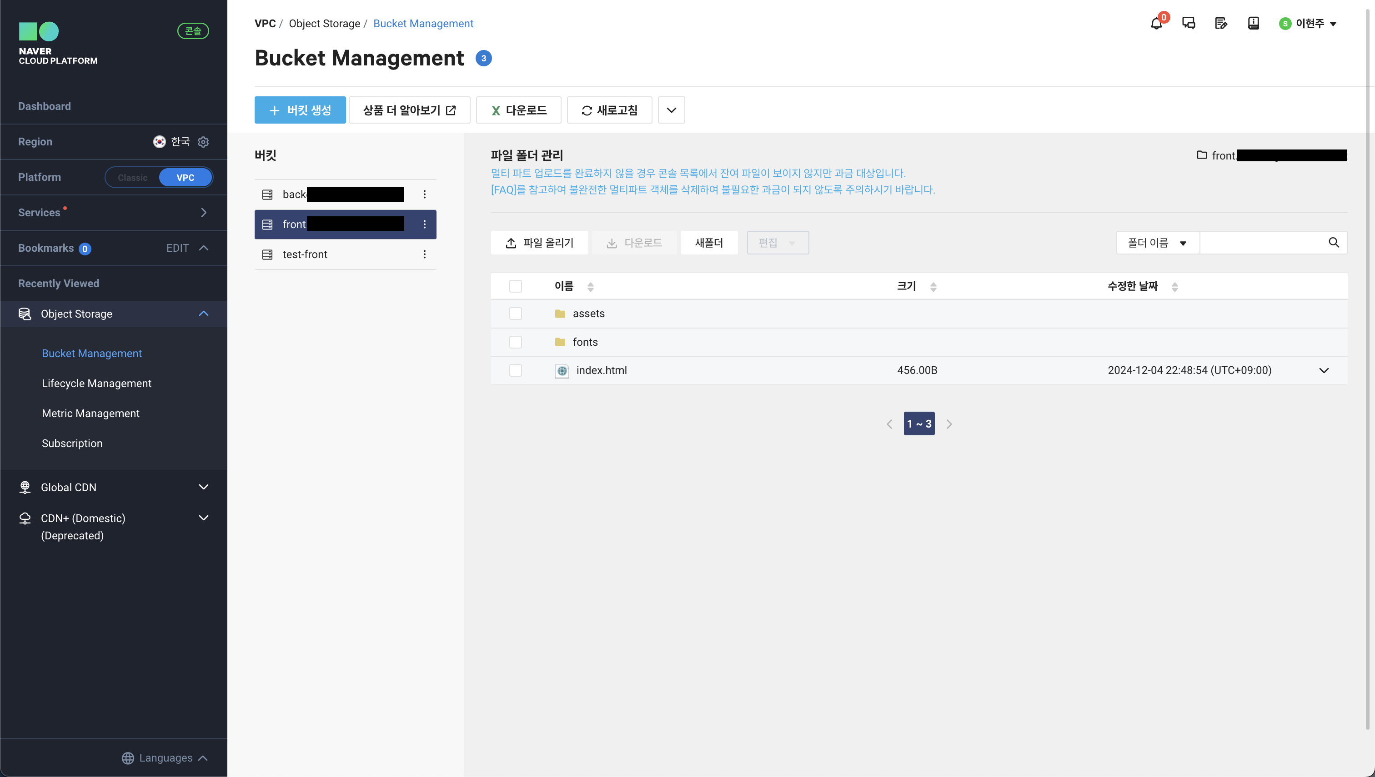Open Lifecycle Management menu item
The image size is (1375, 777).
click(x=97, y=383)
